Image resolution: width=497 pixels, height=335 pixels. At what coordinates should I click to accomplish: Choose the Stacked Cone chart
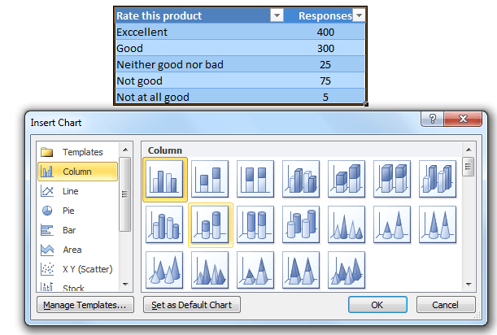point(392,224)
